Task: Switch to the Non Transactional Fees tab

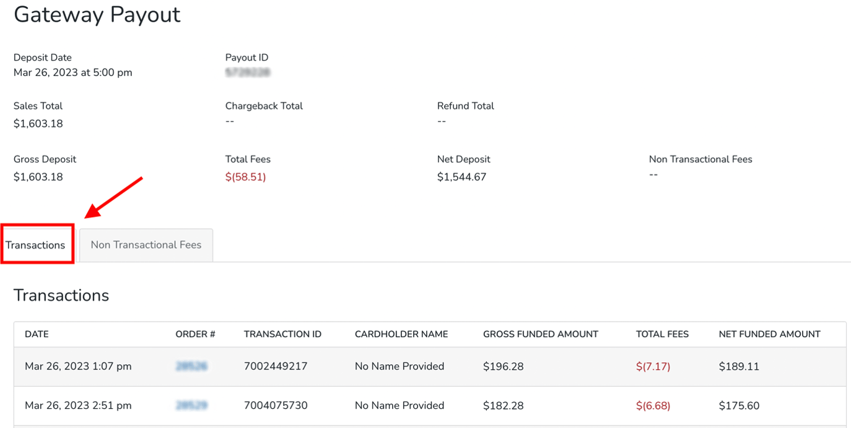Action: (146, 245)
